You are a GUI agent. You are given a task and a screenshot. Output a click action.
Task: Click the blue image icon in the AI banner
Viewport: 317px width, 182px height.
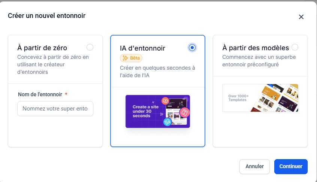[x=167, y=122]
